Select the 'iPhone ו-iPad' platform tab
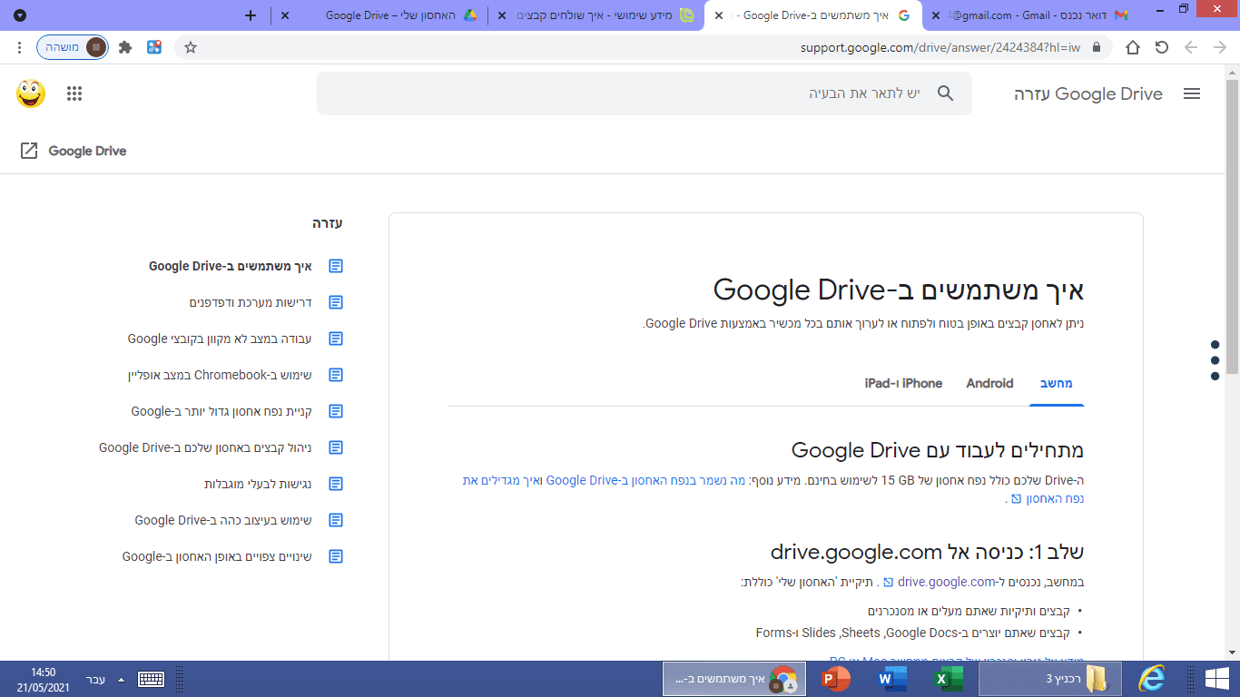Image resolution: width=1240 pixels, height=697 pixels. click(x=903, y=383)
